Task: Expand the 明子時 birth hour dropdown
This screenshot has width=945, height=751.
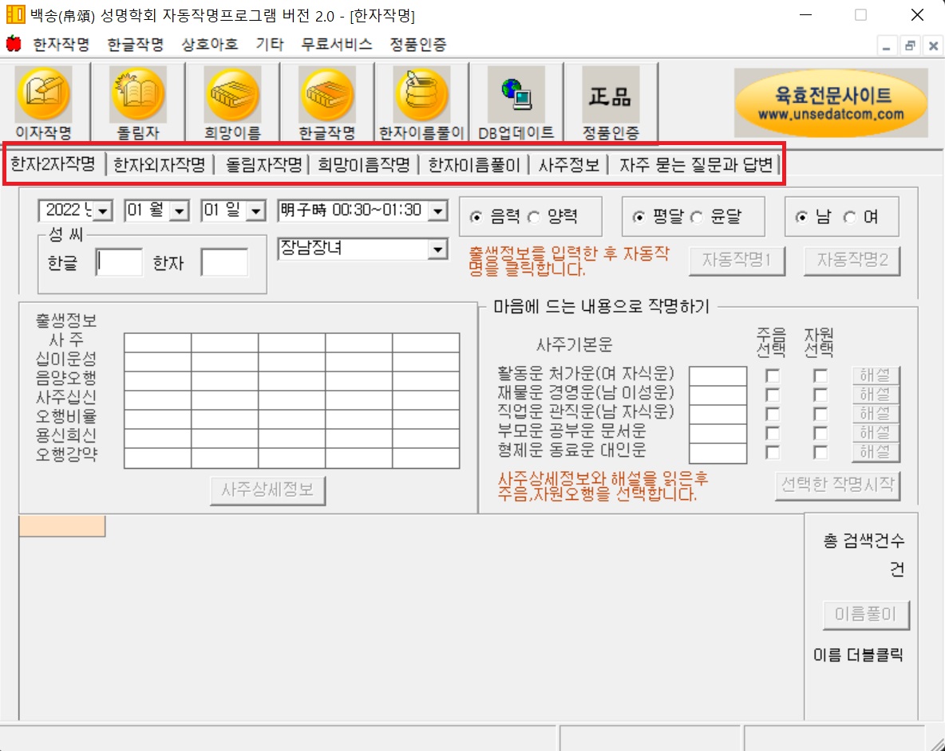Action: 438,210
